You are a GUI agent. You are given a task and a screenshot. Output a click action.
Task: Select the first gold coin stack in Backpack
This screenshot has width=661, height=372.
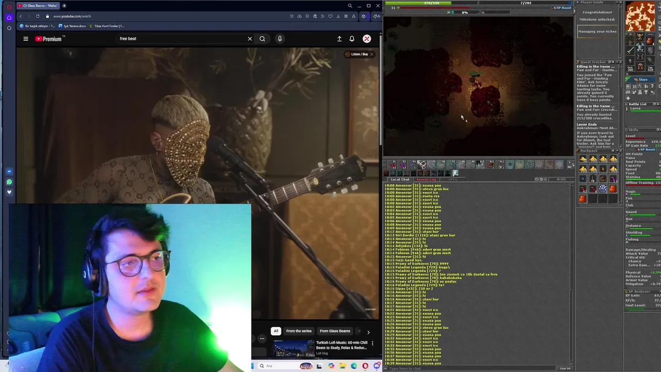583,160
